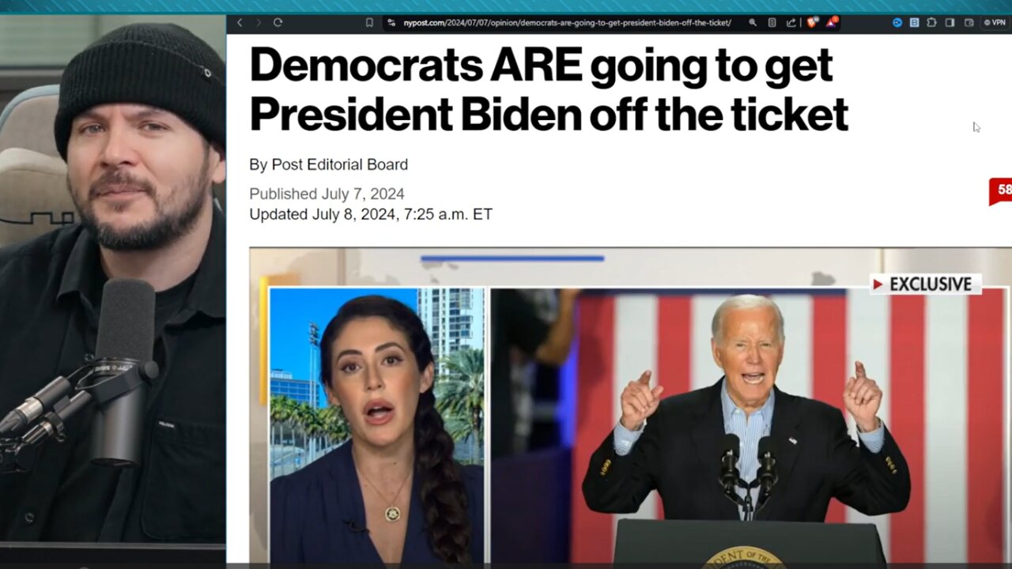Click the blue circular extension icon

click(897, 23)
